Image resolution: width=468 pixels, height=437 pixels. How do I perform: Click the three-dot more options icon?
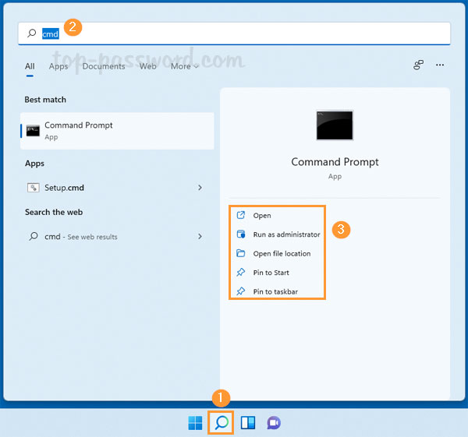440,65
